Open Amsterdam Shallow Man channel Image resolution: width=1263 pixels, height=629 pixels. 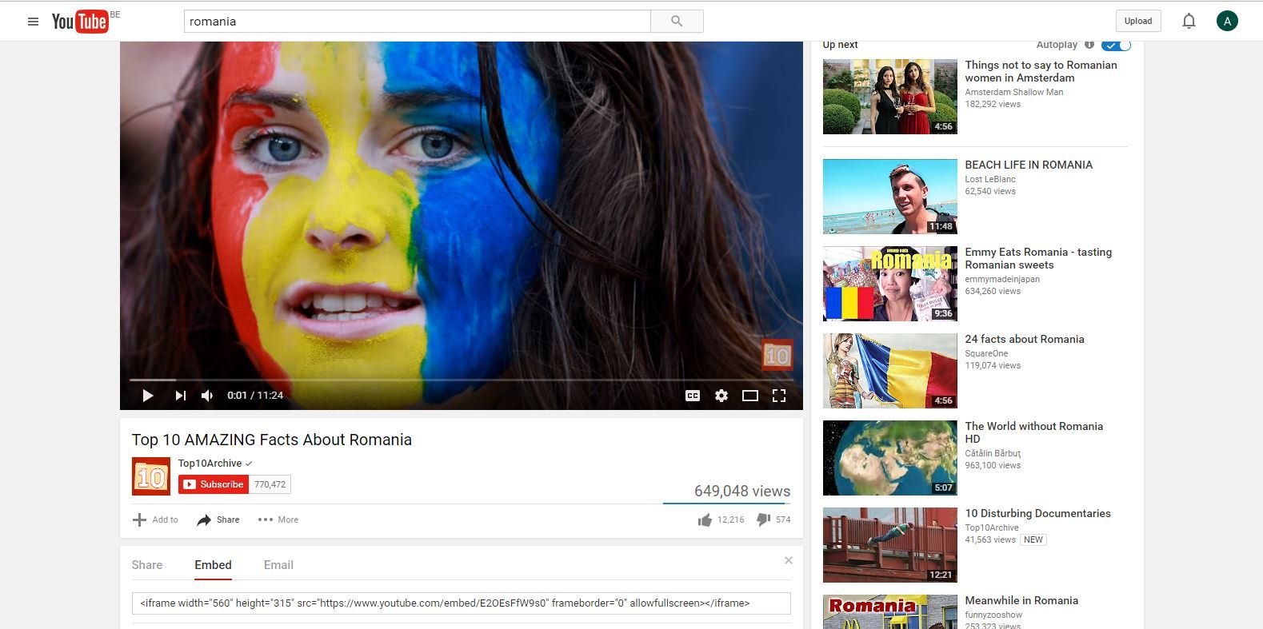click(1014, 92)
